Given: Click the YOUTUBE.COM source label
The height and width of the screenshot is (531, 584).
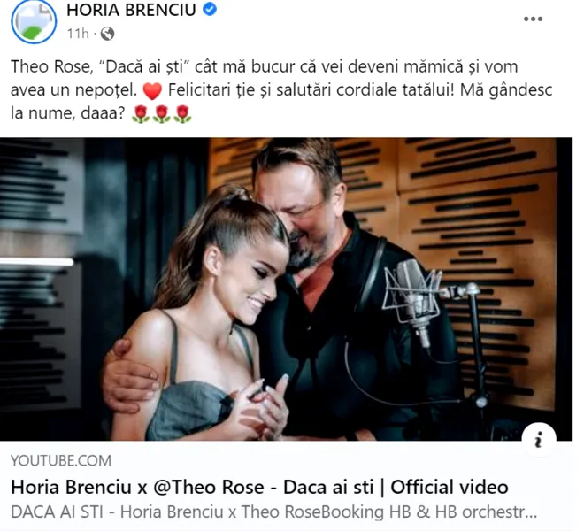Looking at the screenshot, I should 61,461.
